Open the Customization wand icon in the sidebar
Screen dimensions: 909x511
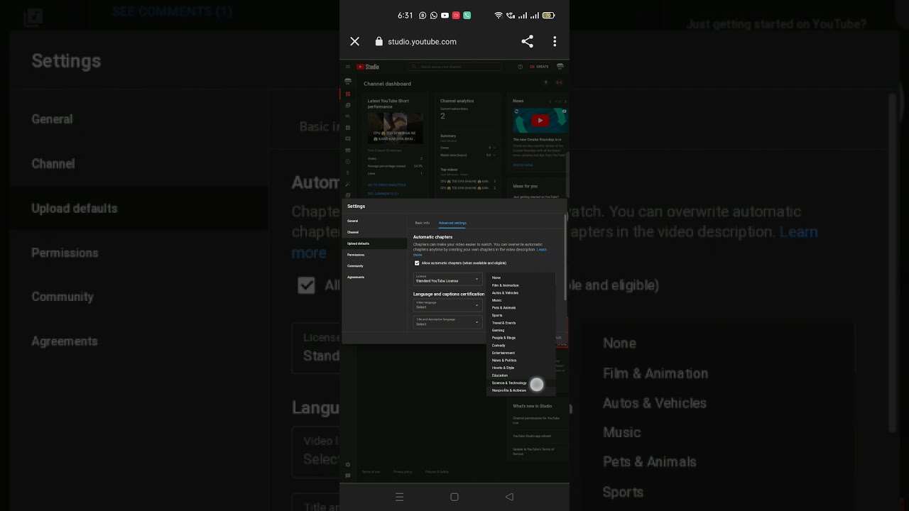click(348, 184)
